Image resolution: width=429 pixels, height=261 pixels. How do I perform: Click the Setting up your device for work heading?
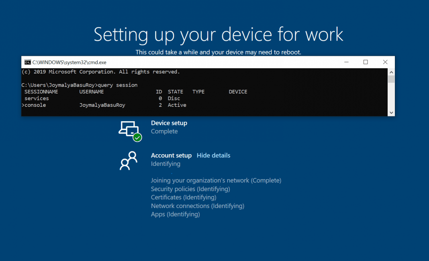coord(218,35)
